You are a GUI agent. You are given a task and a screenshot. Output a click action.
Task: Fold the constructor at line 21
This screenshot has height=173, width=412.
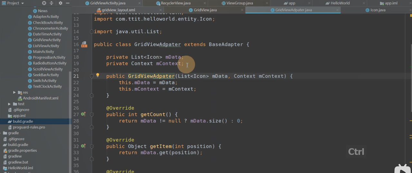pos(92,76)
